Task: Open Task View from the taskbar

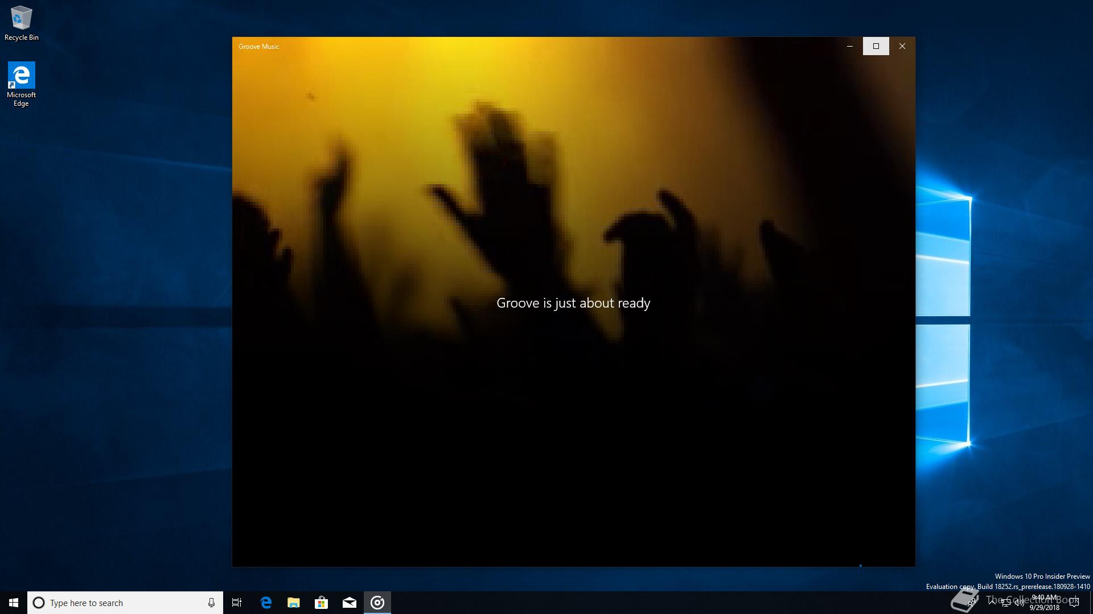Action: pyautogui.click(x=237, y=603)
